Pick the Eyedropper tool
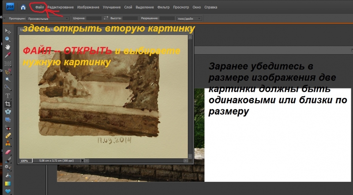353x195 pixels. pyautogui.click(x=8, y=55)
